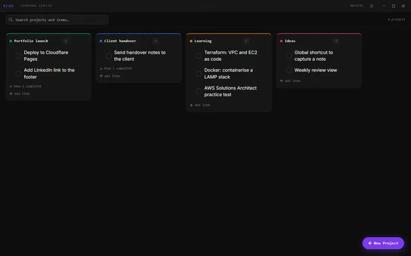Add item to the Ideas project

coord(290,81)
